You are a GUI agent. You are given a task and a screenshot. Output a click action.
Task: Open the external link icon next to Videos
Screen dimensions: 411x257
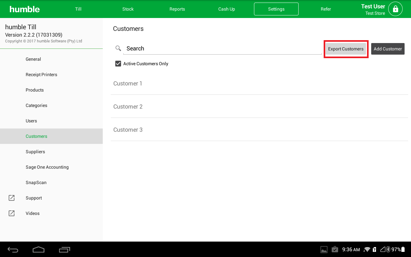12,213
